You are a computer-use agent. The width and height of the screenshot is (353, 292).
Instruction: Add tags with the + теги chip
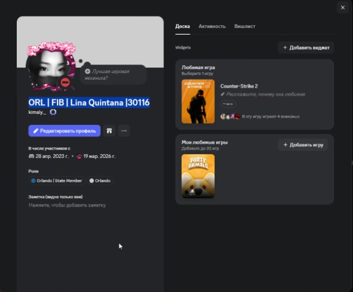coord(228,104)
